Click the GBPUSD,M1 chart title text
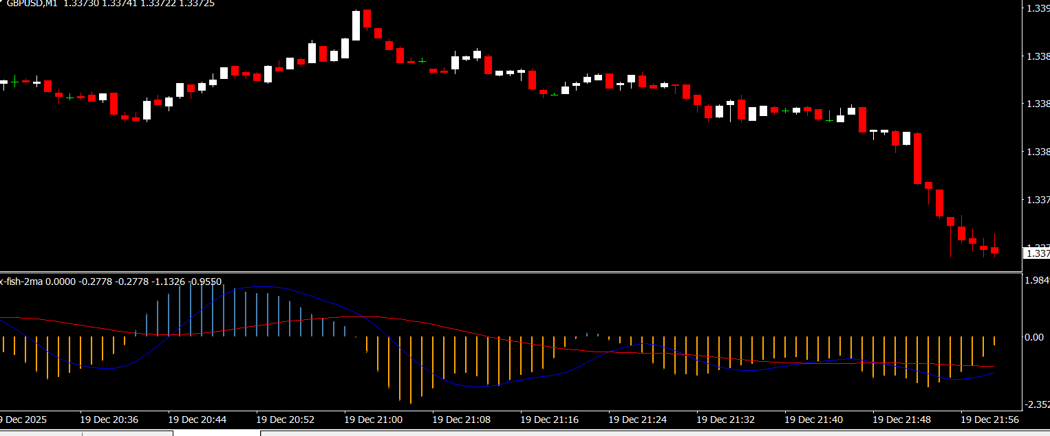The image size is (1050, 436). click(31, 3)
